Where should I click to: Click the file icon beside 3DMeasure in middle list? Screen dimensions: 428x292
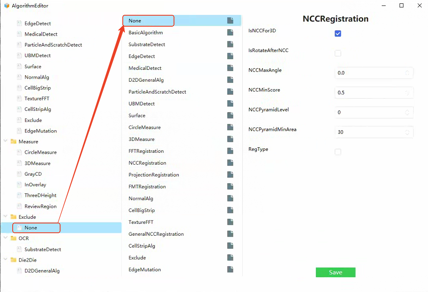[230, 139]
